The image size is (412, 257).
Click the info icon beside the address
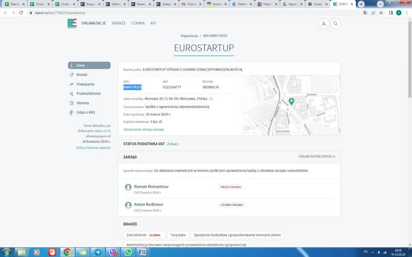(211, 99)
